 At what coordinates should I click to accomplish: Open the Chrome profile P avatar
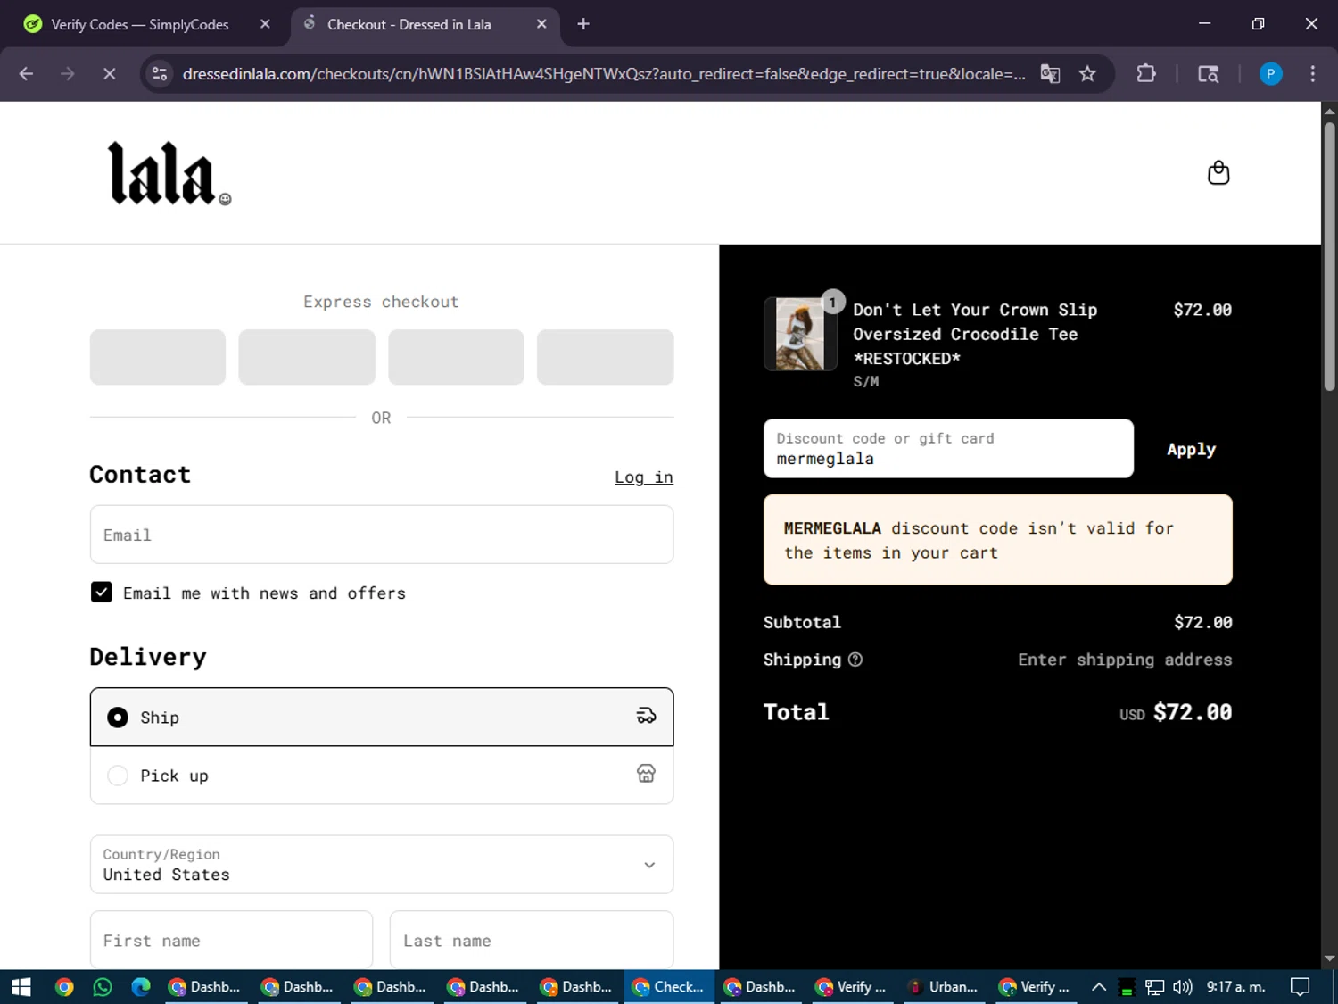pyautogui.click(x=1270, y=74)
